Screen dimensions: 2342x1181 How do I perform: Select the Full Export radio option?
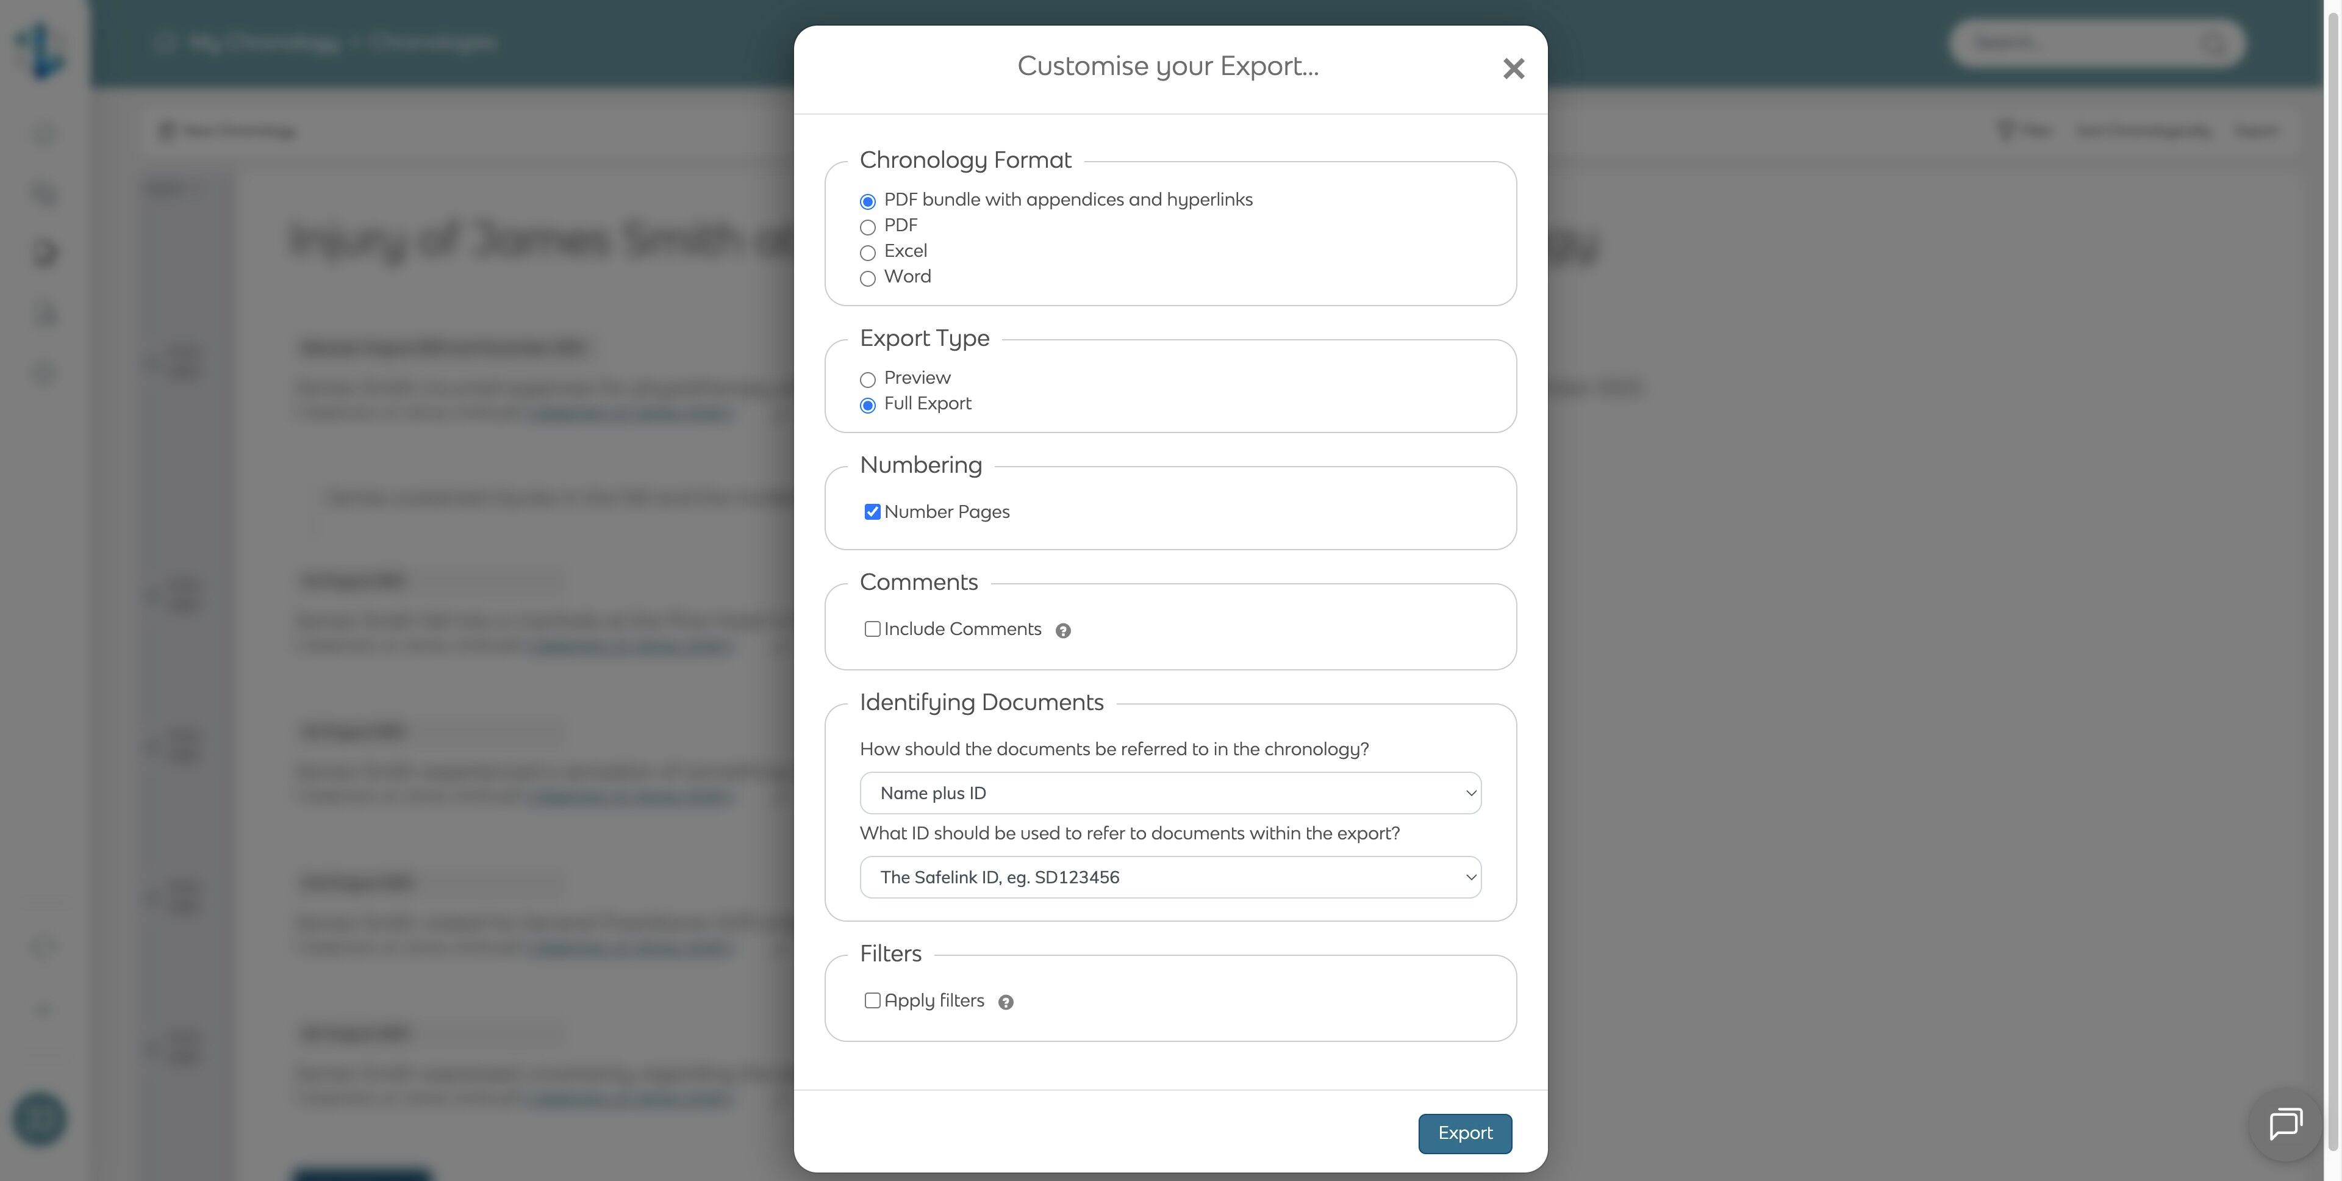867,406
